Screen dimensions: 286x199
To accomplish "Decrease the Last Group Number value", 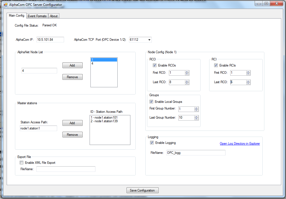I will 196,119.
